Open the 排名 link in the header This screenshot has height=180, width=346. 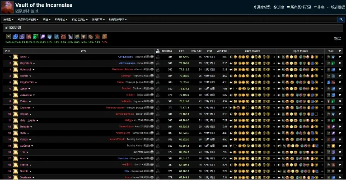[x=319, y=7]
